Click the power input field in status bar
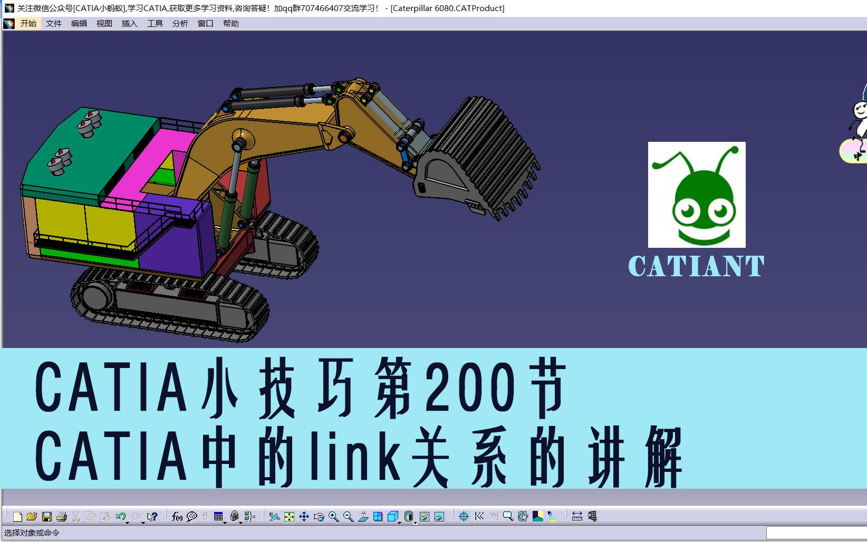 tap(816, 533)
